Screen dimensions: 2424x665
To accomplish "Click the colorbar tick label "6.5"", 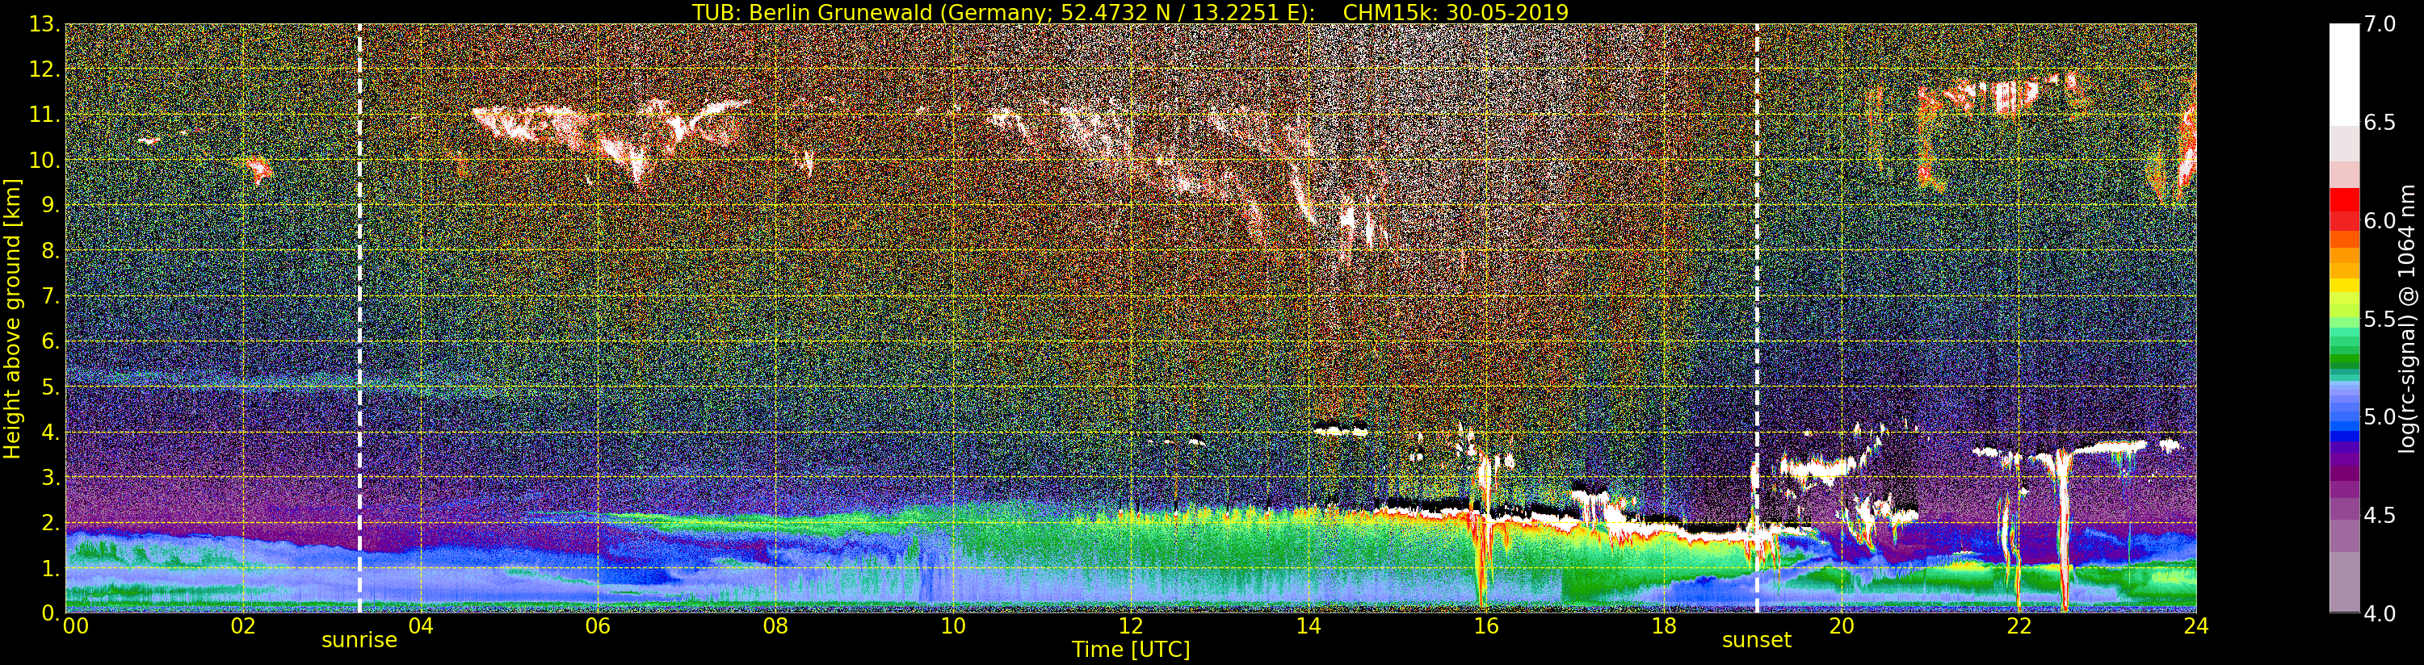I will (2380, 123).
